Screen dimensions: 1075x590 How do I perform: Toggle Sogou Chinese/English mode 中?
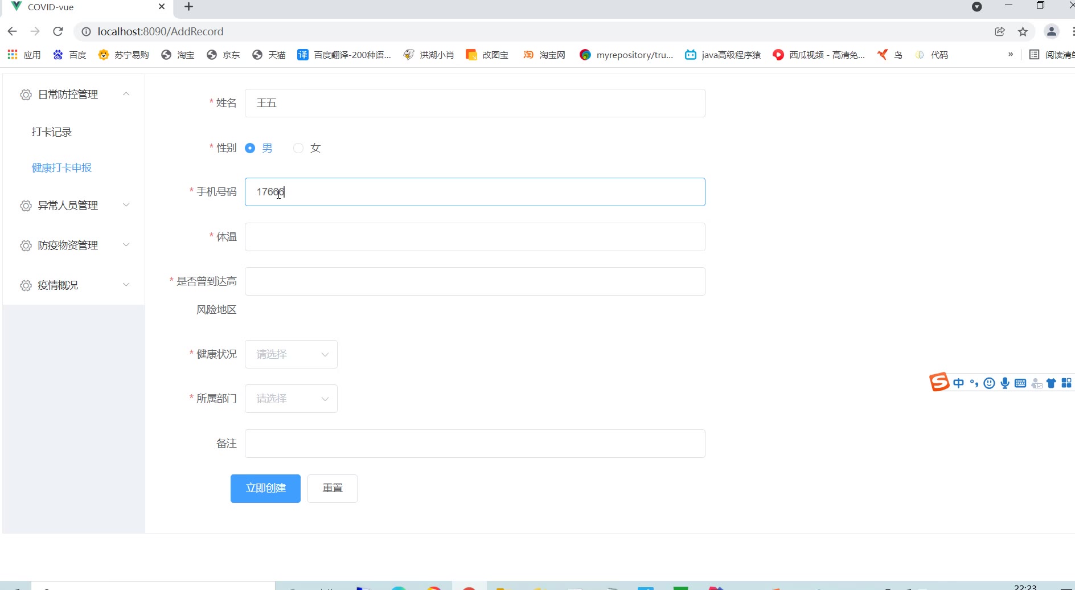click(x=959, y=383)
